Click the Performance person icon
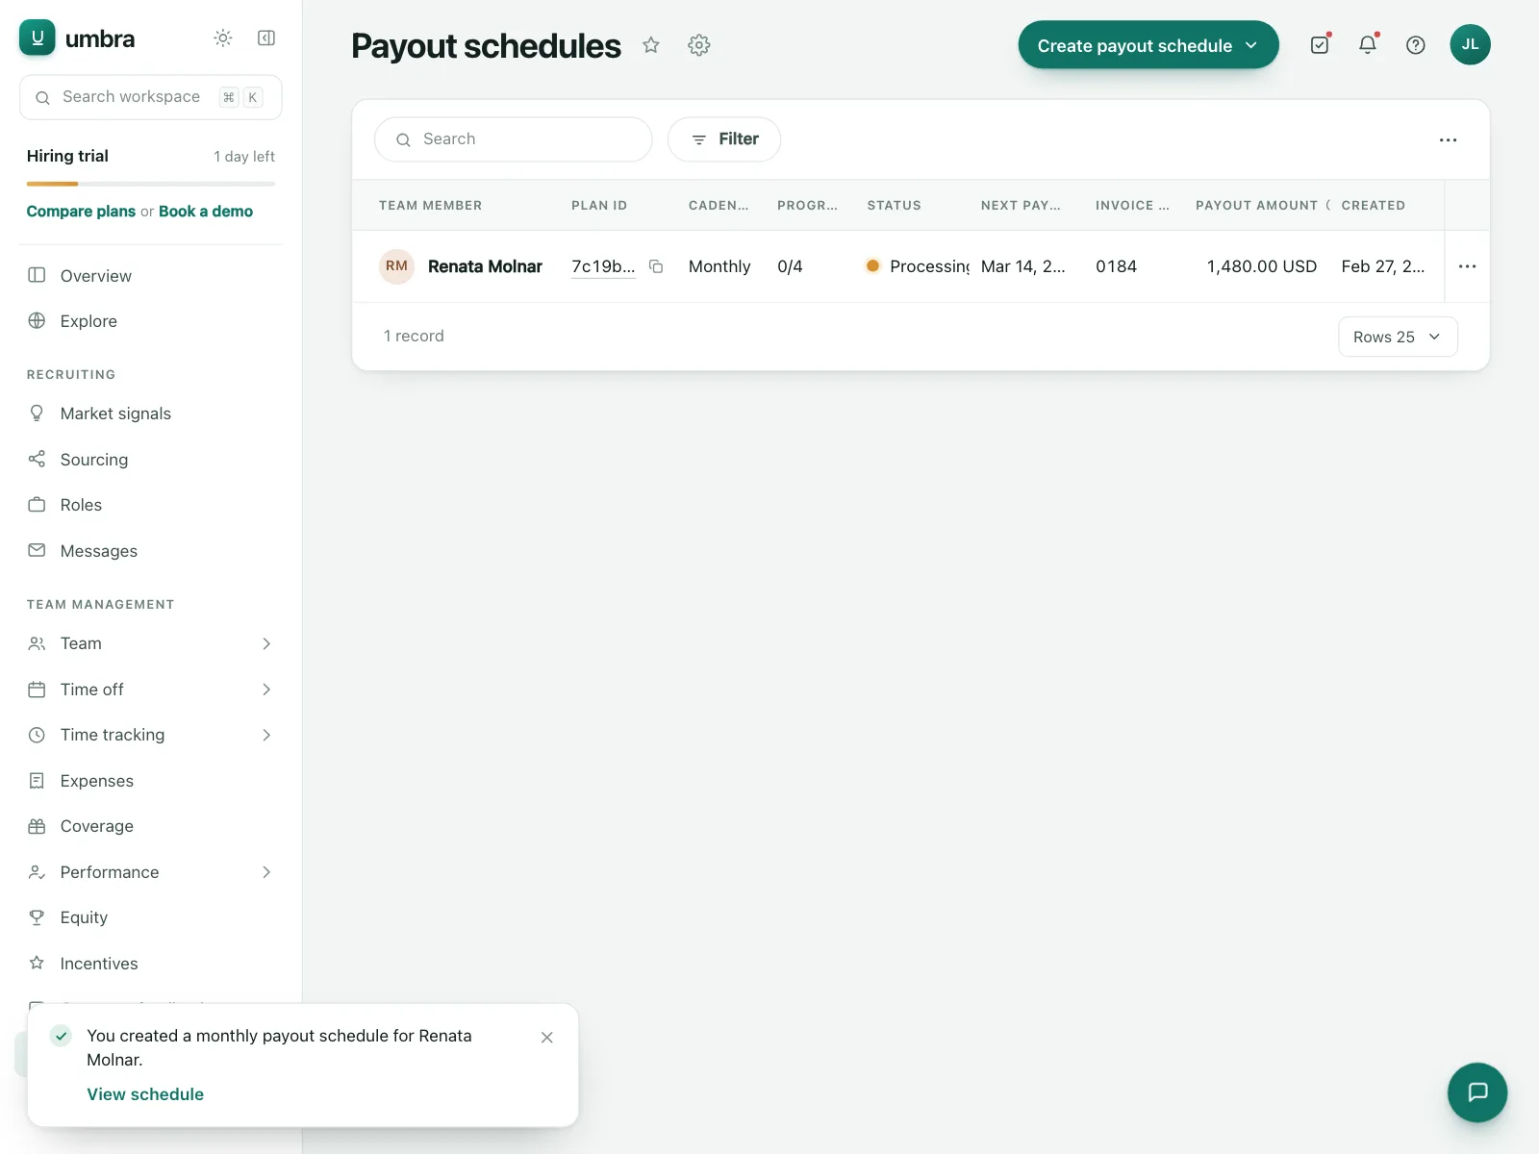Screen dimensions: 1539x1154 pos(37,872)
